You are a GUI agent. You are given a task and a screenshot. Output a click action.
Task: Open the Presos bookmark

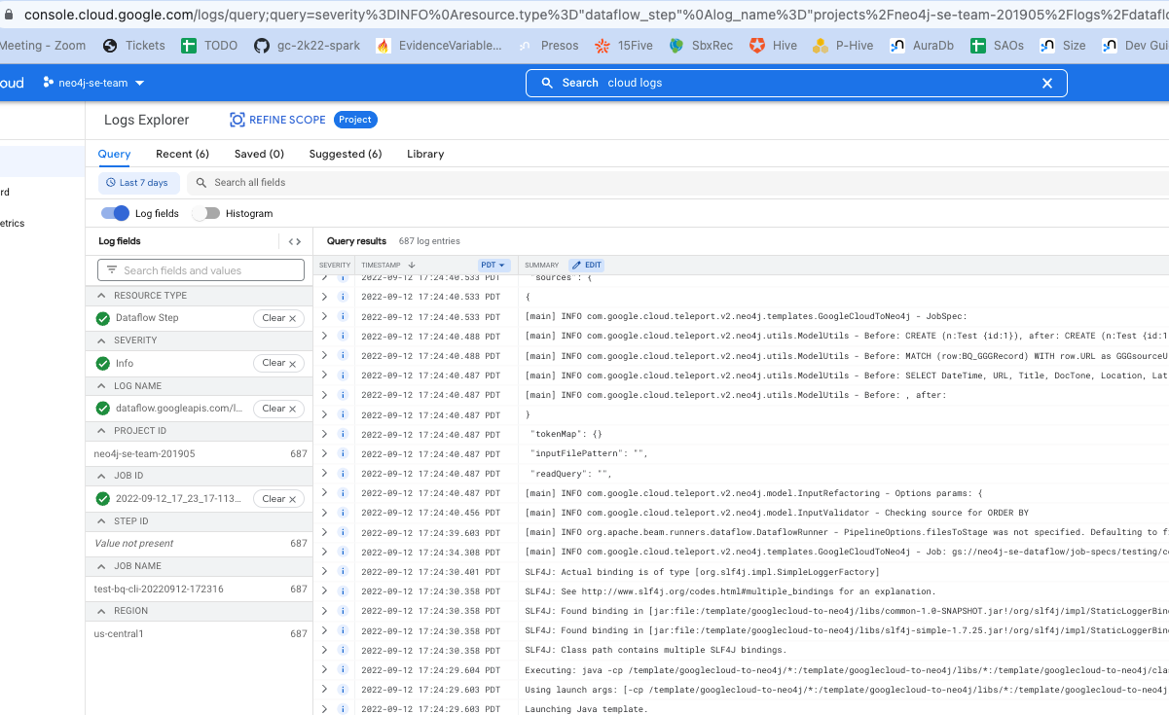click(548, 45)
